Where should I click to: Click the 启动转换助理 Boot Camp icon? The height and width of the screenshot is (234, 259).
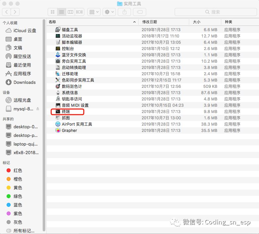[x=58, y=67]
